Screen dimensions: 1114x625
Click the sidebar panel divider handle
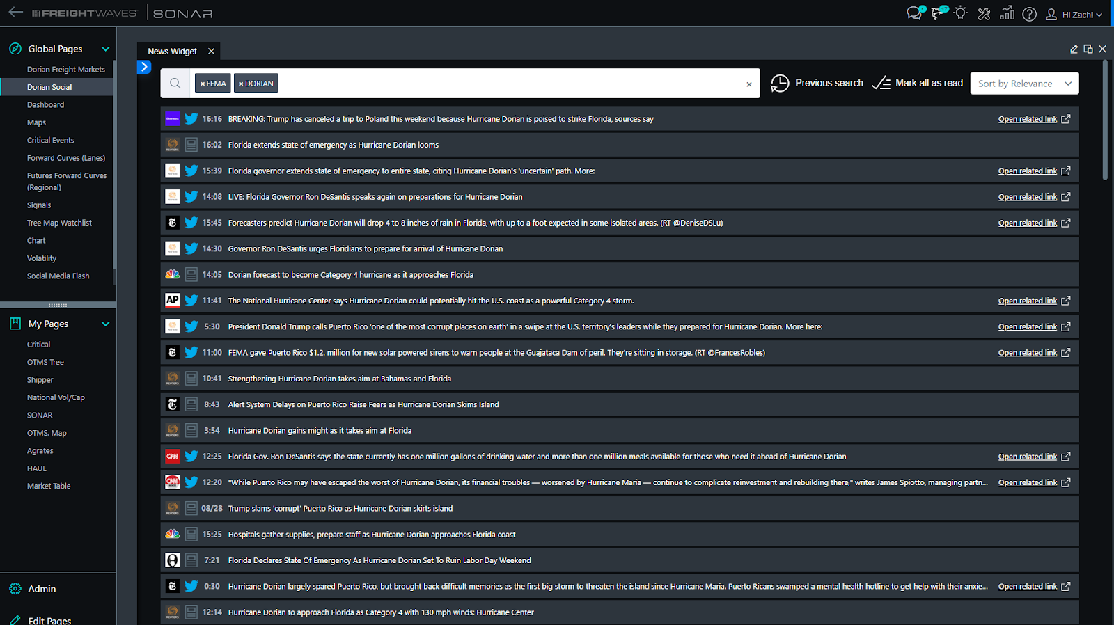[x=58, y=306]
